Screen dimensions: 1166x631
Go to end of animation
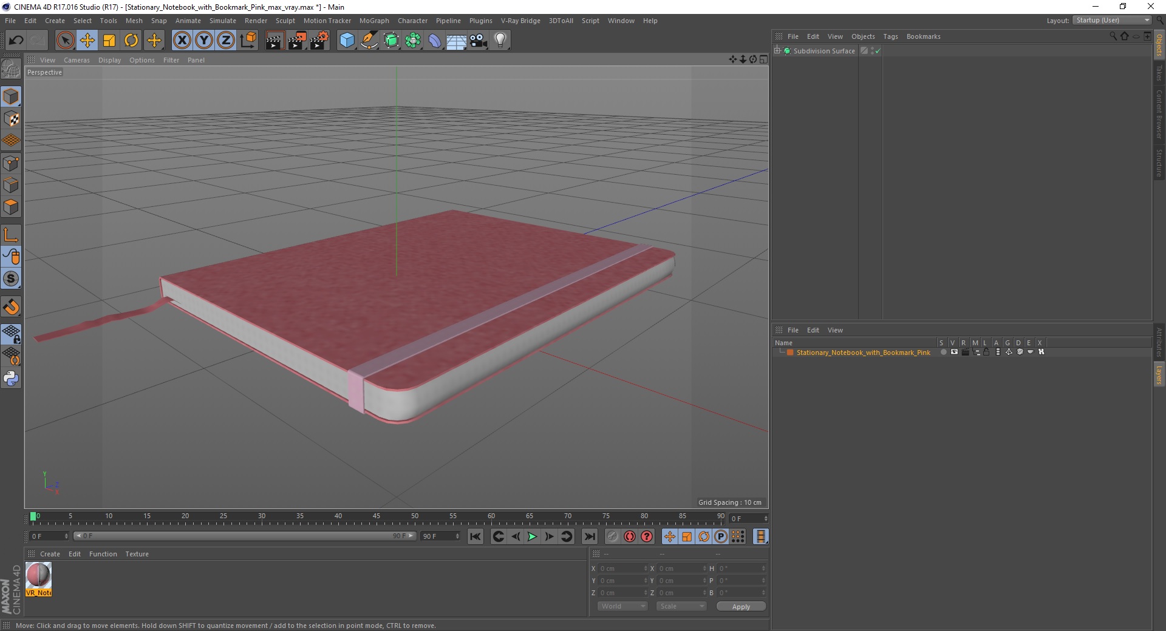pyautogui.click(x=589, y=536)
